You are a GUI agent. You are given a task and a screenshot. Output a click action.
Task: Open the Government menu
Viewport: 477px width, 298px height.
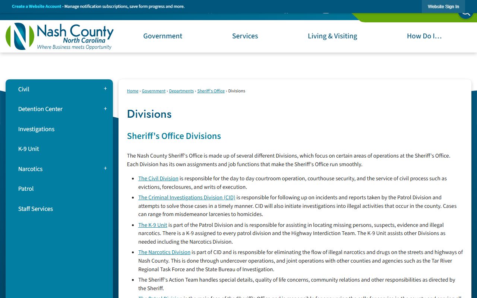pyautogui.click(x=163, y=36)
